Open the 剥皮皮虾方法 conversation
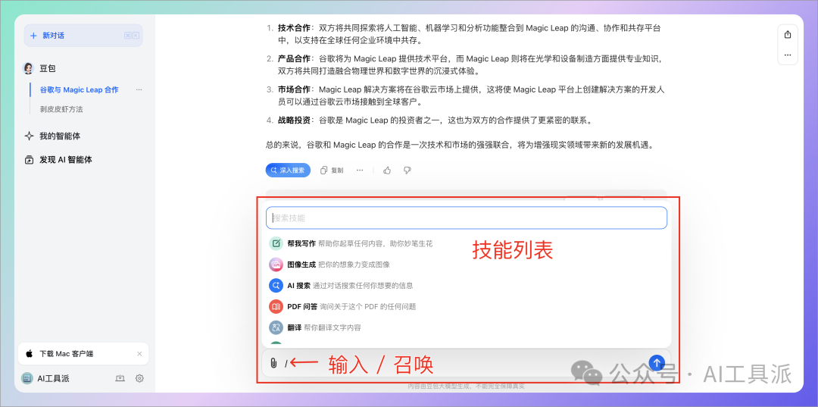Viewport: 818px width, 407px height. (x=61, y=109)
